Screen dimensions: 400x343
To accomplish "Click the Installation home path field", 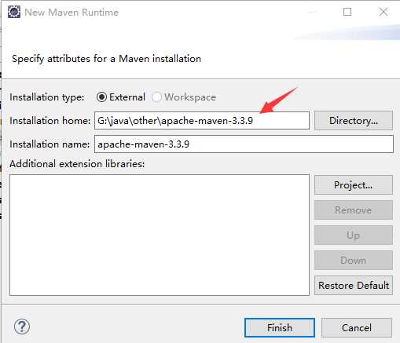I will click(x=202, y=121).
